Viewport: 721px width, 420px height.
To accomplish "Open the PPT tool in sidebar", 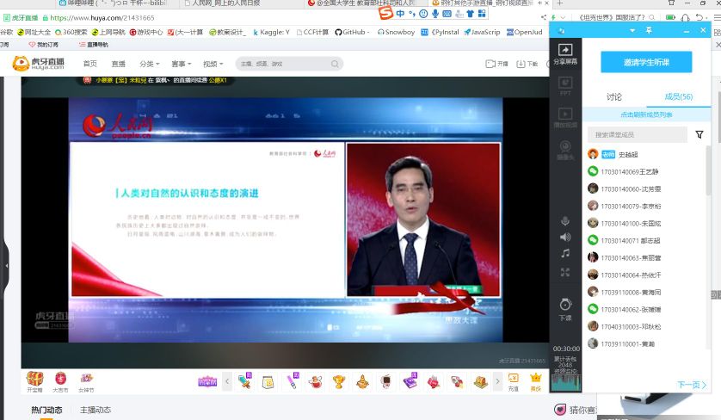I will click(565, 85).
